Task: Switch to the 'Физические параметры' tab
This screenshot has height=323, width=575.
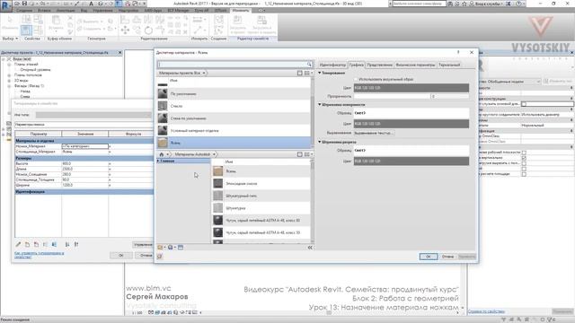Action: [x=415, y=65]
